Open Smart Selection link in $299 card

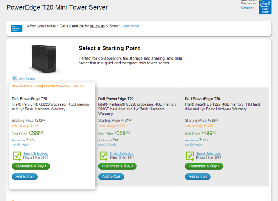[x=35, y=153]
